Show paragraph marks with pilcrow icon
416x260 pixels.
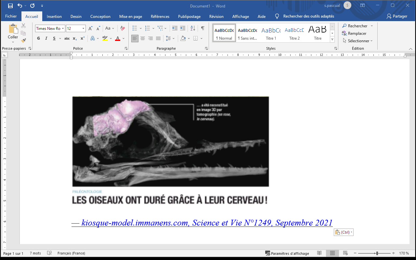tap(203, 28)
